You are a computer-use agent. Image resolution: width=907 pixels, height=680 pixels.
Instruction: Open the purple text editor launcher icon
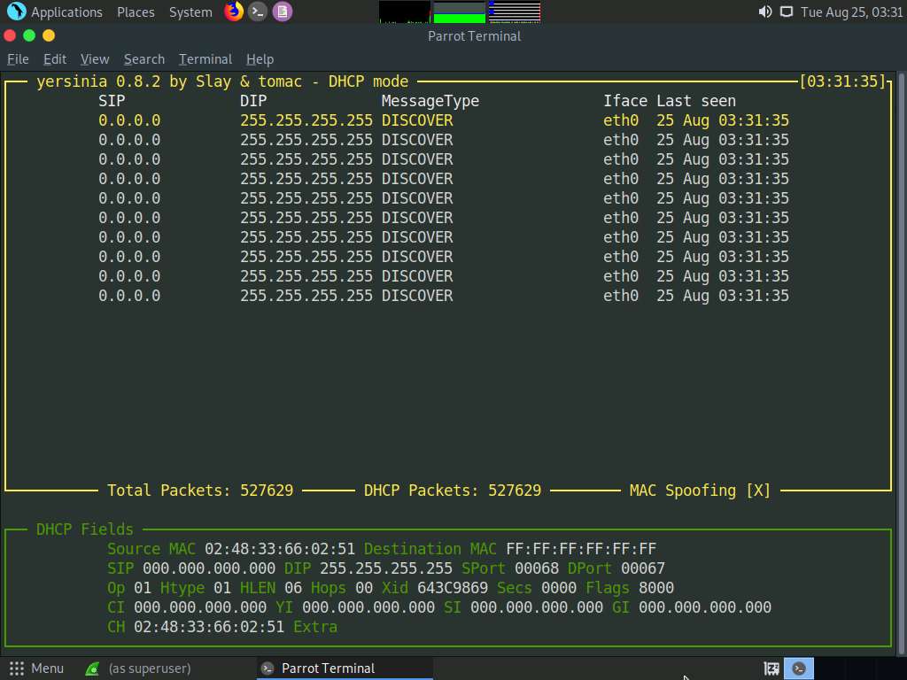[283, 12]
